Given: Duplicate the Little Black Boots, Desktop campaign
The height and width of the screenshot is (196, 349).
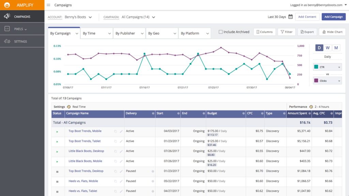Looking at the screenshot, I should click(x=115, y=151).
